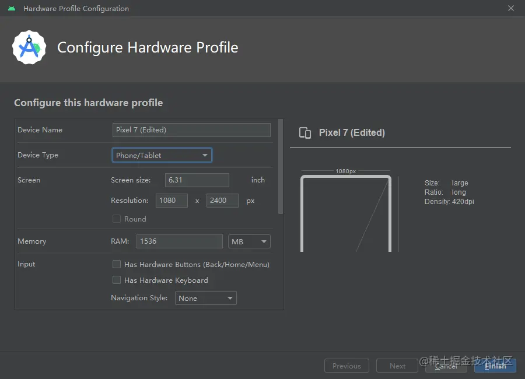Click the Ratio: long text
Image resolution: width=525 pixels, height=379 pixels.
445,192
